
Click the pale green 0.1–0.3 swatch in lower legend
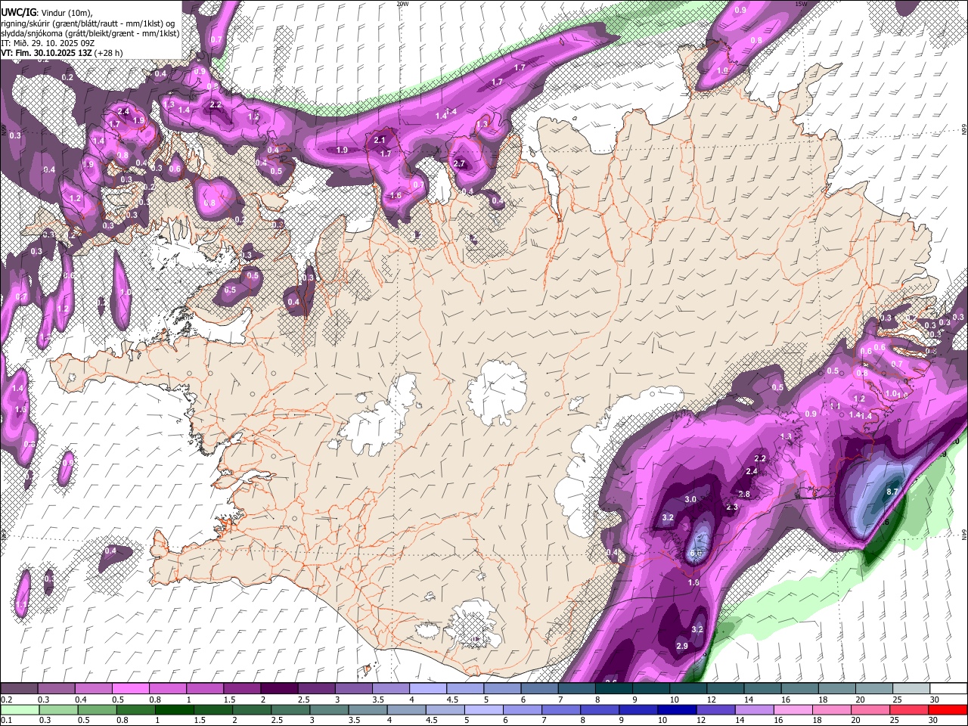pyautogui.click(x=19, y=710)
